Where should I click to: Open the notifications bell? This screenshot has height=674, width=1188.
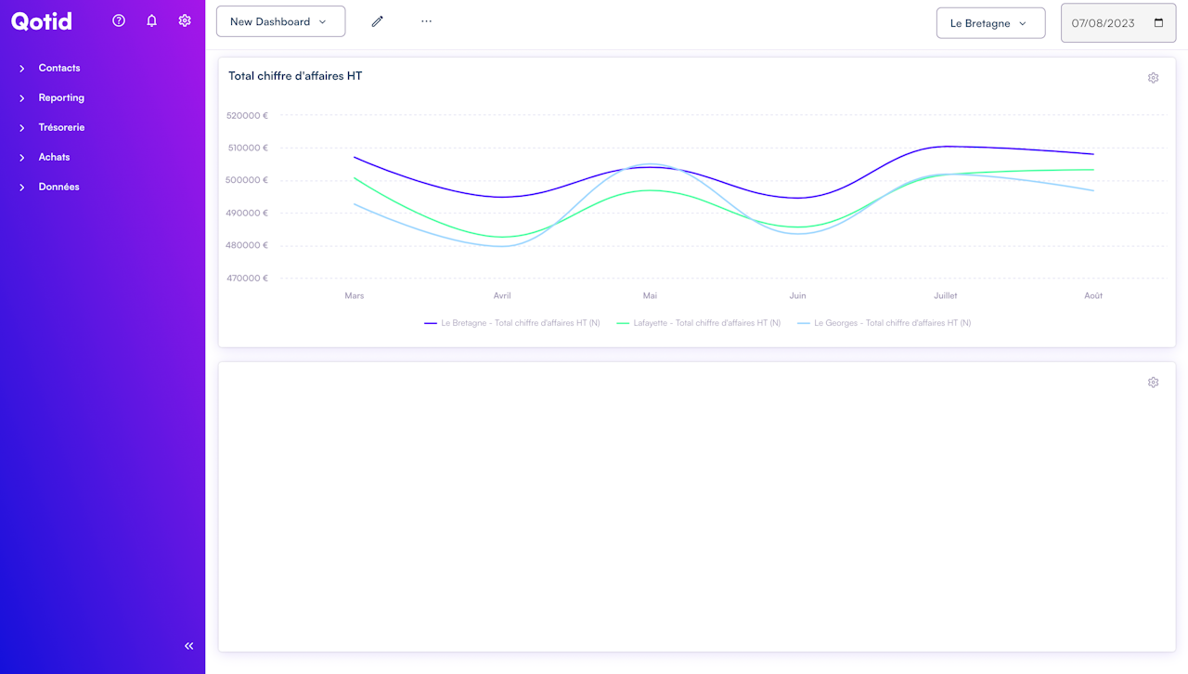(x=152, y=20)
